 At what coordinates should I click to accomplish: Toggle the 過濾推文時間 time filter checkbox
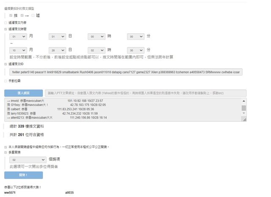pyautogui.click(x=6, y=29)
